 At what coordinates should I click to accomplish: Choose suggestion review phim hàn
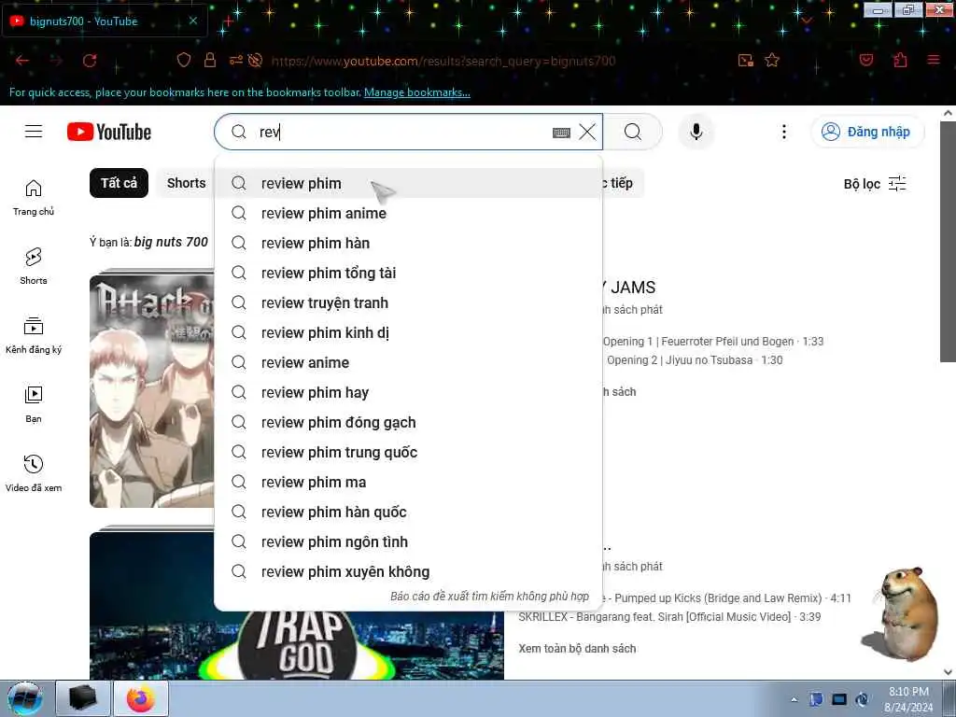point(409,244)
